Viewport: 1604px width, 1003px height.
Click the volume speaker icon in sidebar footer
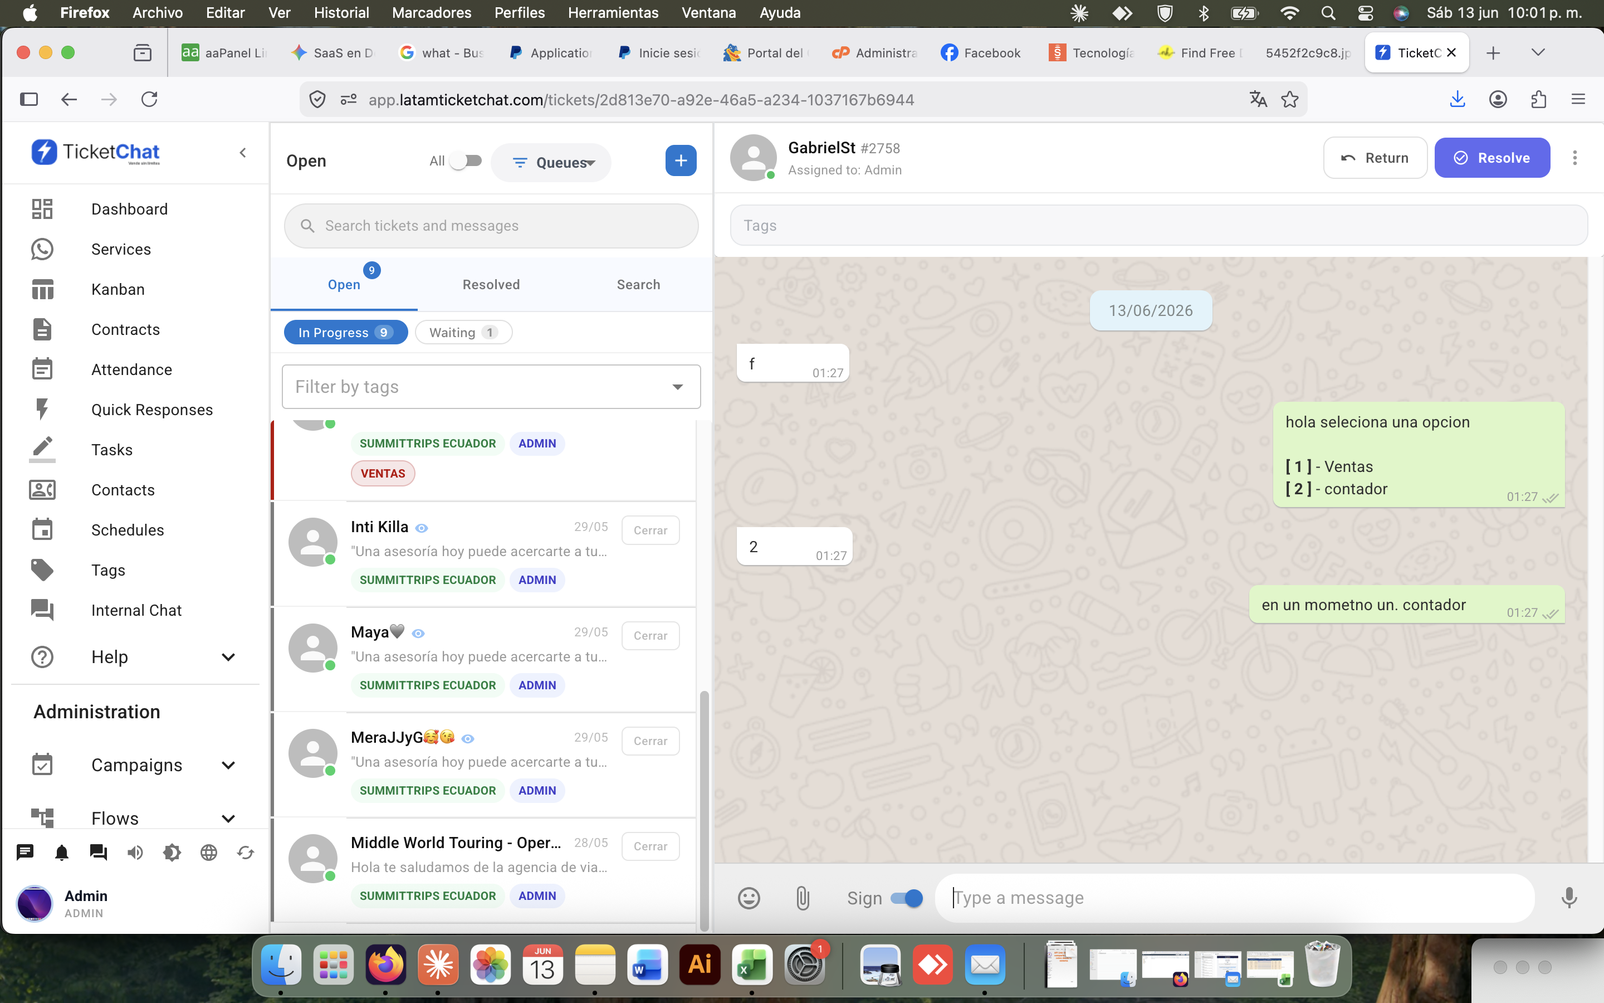[135, 853]
